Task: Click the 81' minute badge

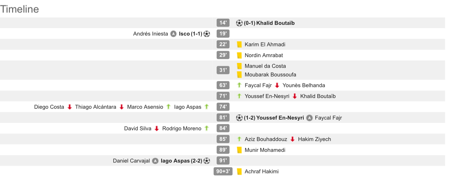Action: coord(223,118)
